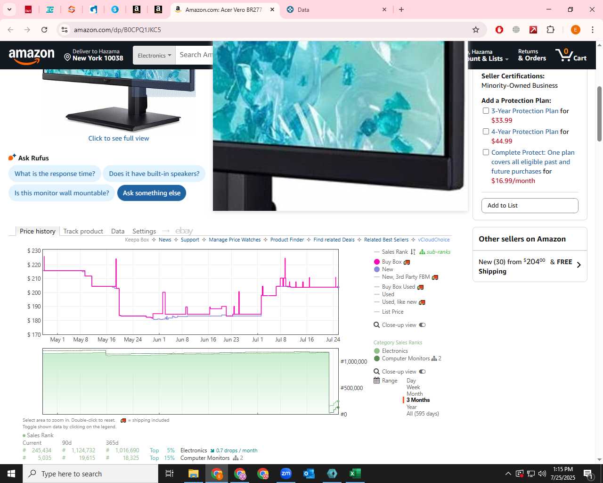Check the 4-Year Protection Plan box
Viewport: 603px width, 483px height.
click(486, 132)
